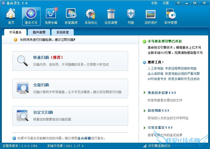210x149 pixels.
Task: Start 自定义扫描 custom scan
Action: tap(70, 116)
